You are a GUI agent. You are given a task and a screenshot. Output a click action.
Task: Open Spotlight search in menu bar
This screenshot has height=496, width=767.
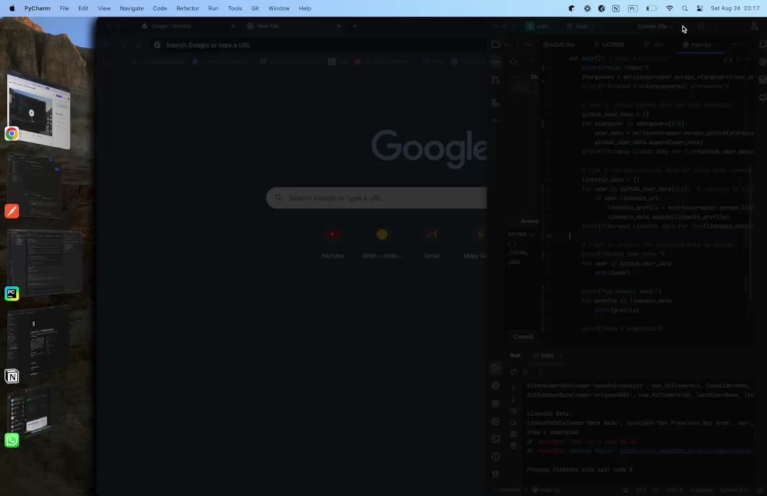click(x=685, y=8)
